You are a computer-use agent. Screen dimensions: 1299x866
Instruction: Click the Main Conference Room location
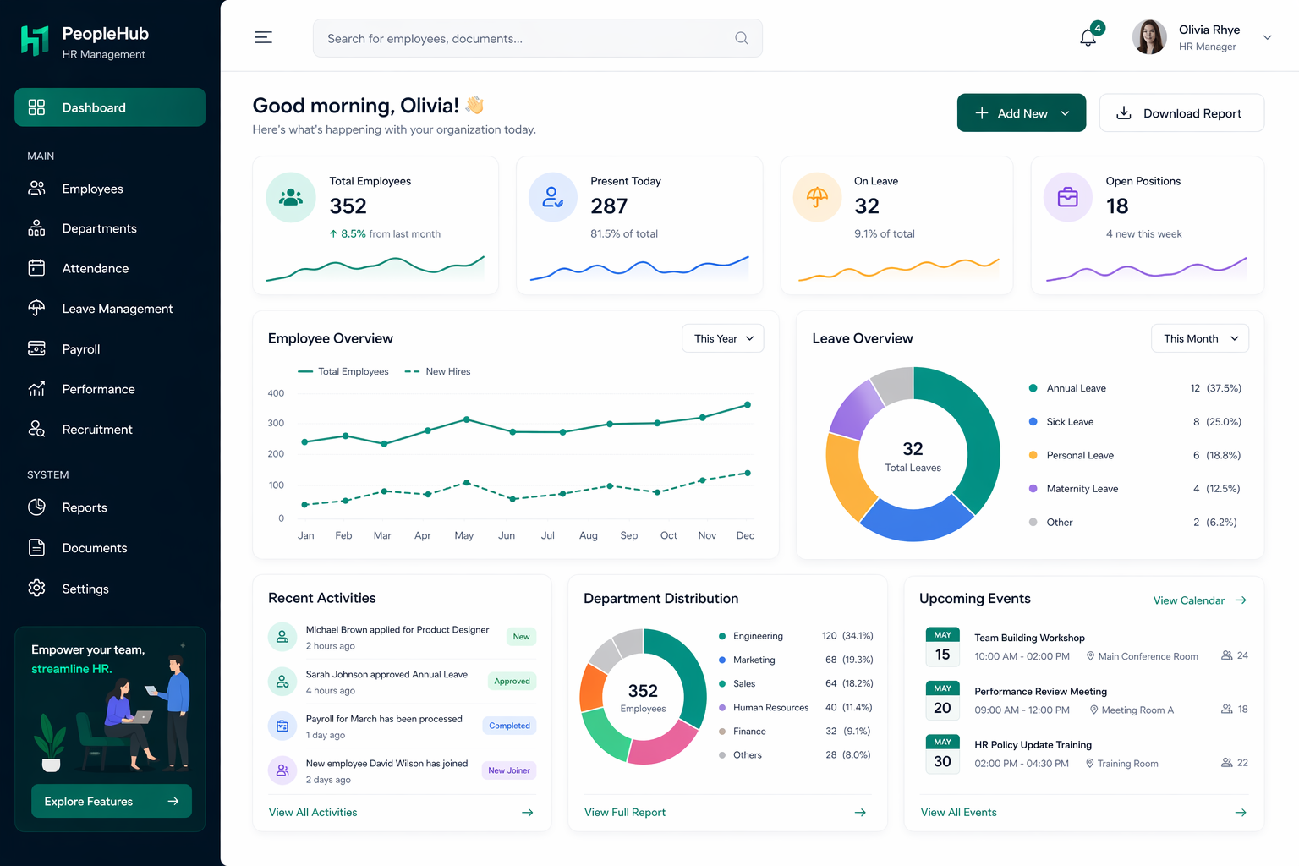pos(1143,656)
